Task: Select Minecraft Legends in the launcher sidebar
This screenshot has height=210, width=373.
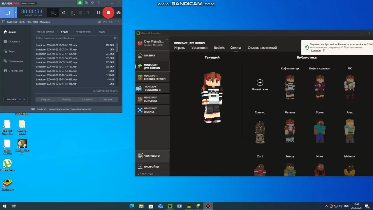Action: (152, 110)
